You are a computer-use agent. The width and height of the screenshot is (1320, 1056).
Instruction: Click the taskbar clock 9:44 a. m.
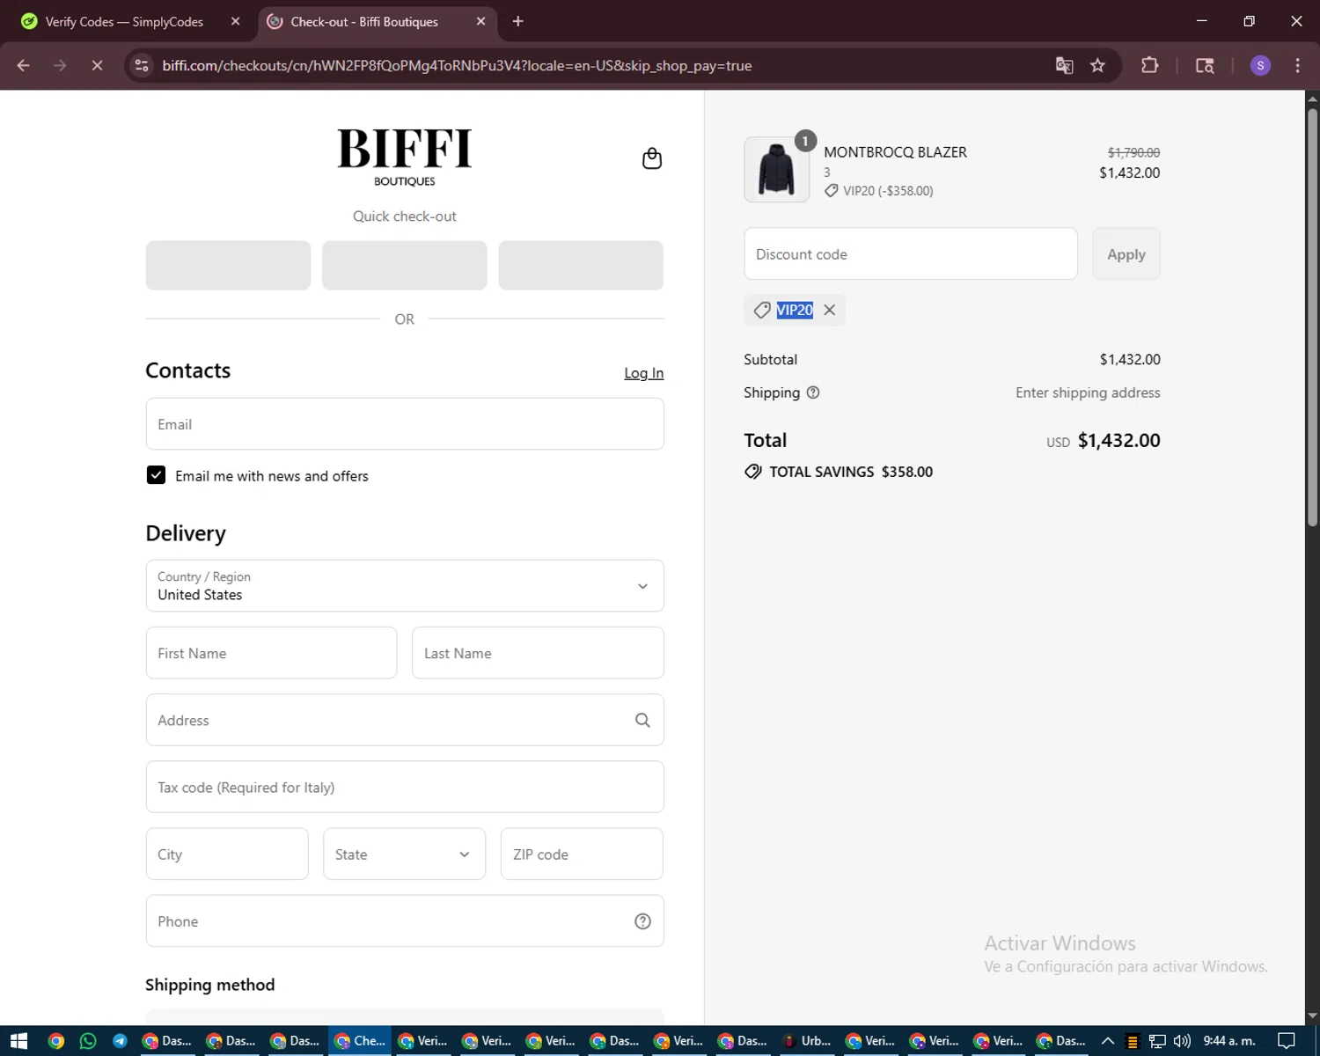pos(1229,1041)
